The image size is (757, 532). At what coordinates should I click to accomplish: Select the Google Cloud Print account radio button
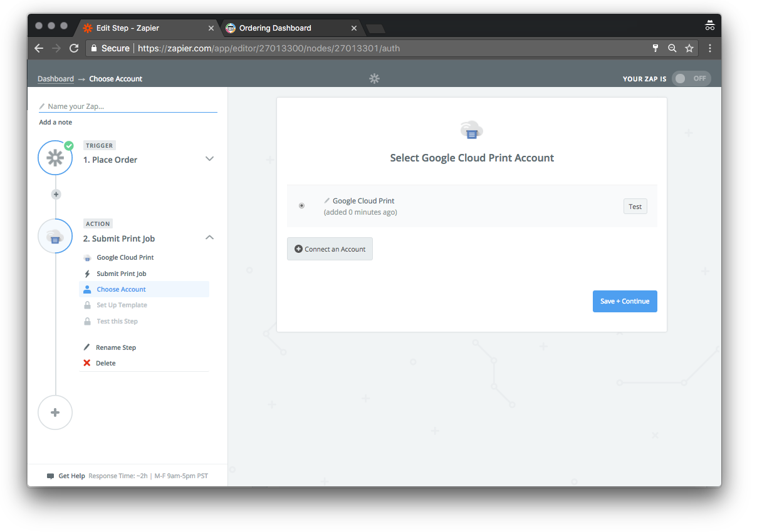pos(301,205)
